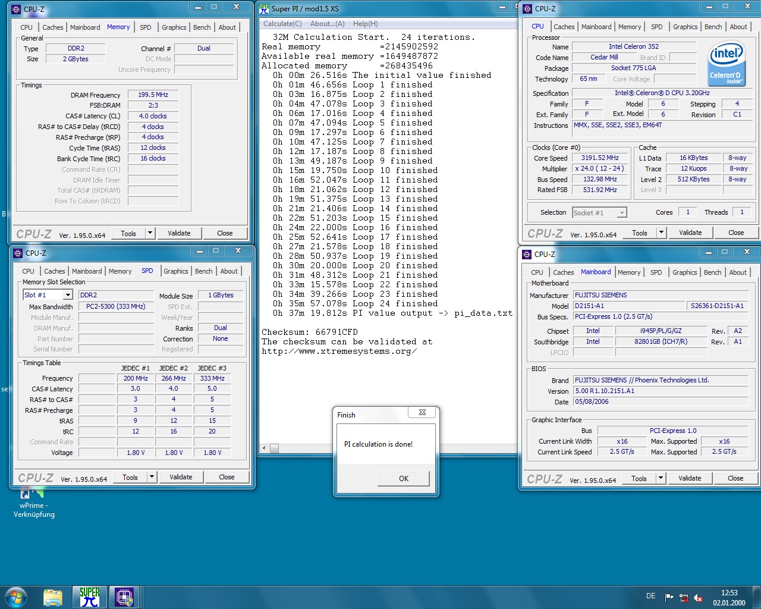This screenshot has height=609, width=761.
Task: Click the title icon of CPU-Z SPD window
Action: (18, 253)
